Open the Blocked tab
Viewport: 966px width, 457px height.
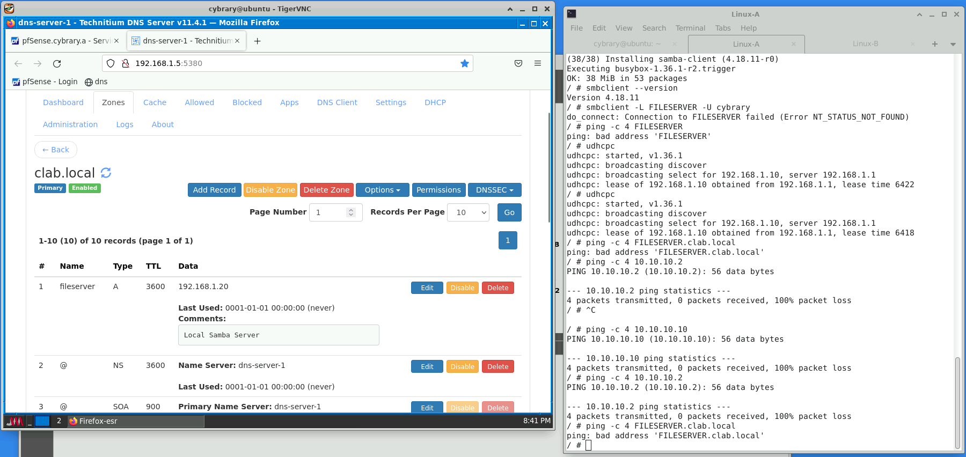click(247, 102)
